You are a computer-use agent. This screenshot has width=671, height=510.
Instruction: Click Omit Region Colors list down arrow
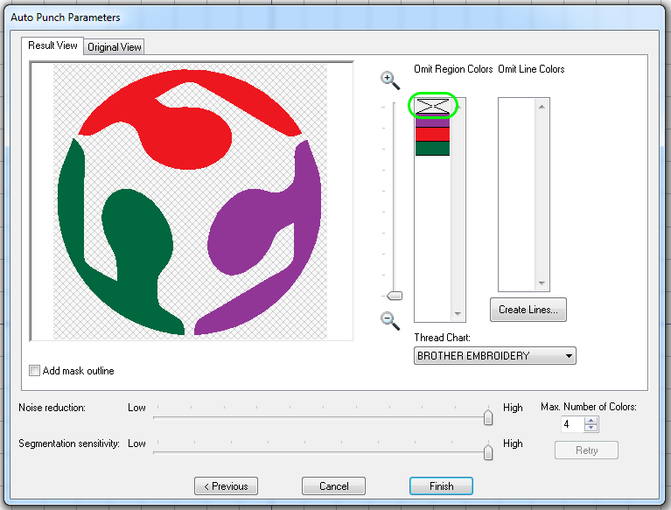(458, 314)
